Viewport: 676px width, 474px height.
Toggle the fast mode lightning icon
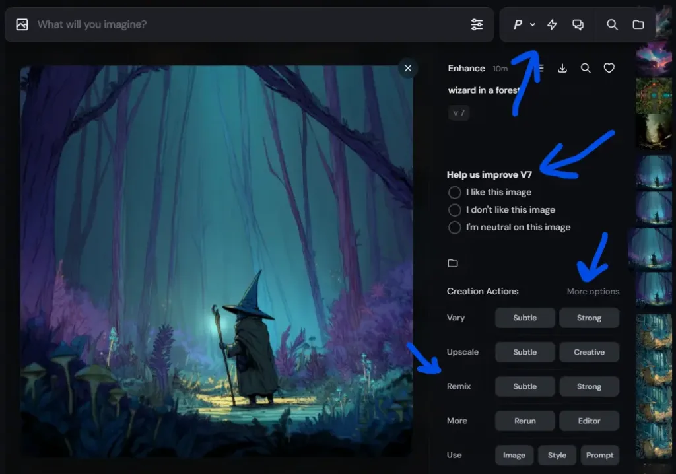coord(552,24)
